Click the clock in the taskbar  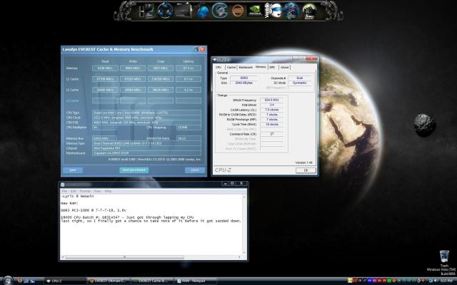[x=448, y=281]
